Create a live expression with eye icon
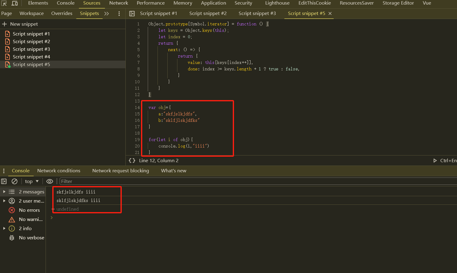Screen dimensions: 457x273 (50, 181)
